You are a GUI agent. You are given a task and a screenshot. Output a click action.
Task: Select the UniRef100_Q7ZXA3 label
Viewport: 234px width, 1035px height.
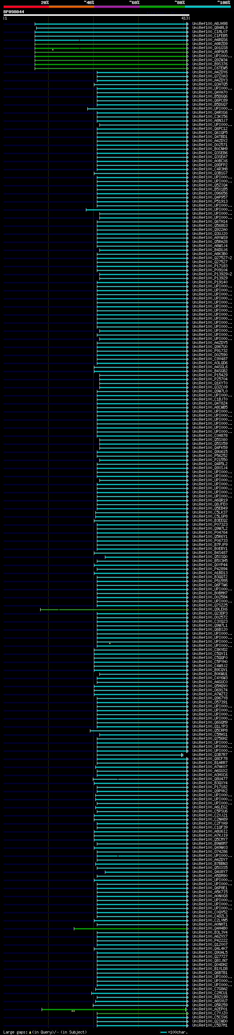point(210,76)
